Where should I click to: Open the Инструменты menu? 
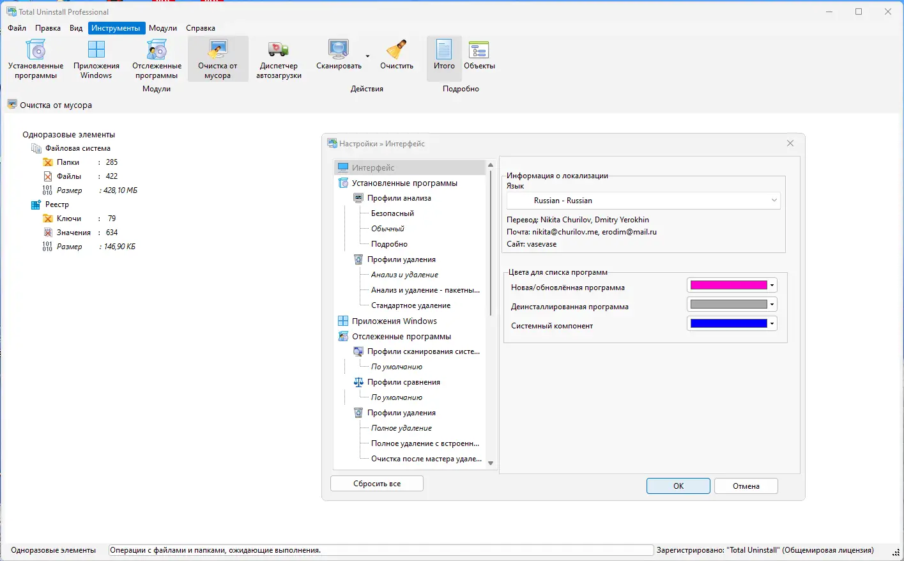(116, 28)
